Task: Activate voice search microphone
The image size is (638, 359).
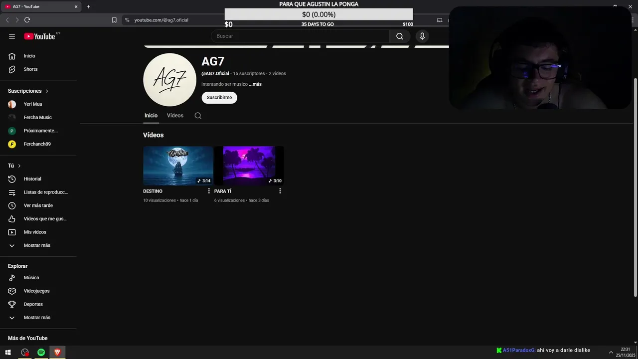Action: 422,36
